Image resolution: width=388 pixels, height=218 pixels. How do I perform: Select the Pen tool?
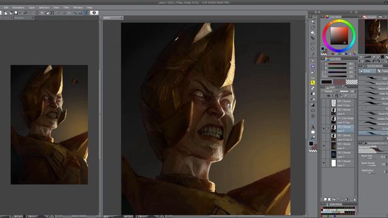point(313,61)
